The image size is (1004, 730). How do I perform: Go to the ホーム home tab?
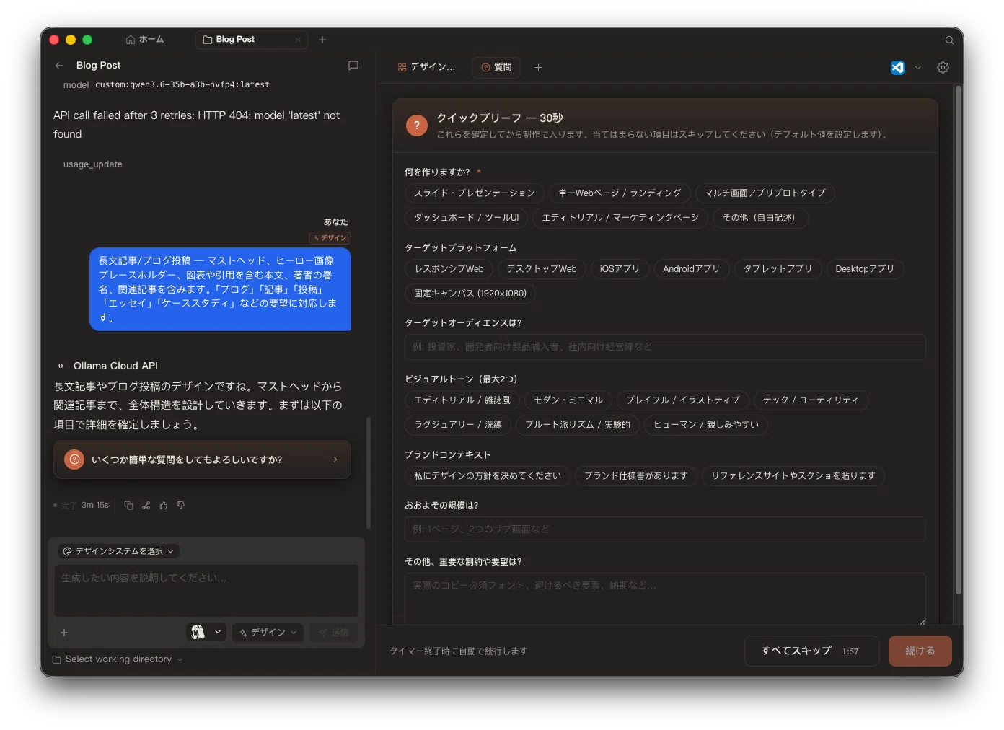point(145,40)
